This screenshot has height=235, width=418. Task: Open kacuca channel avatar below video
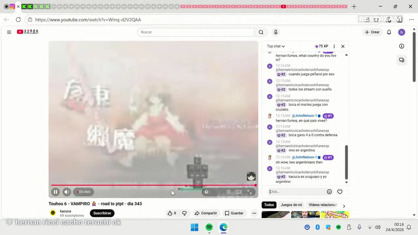click(x=53, y=213)
